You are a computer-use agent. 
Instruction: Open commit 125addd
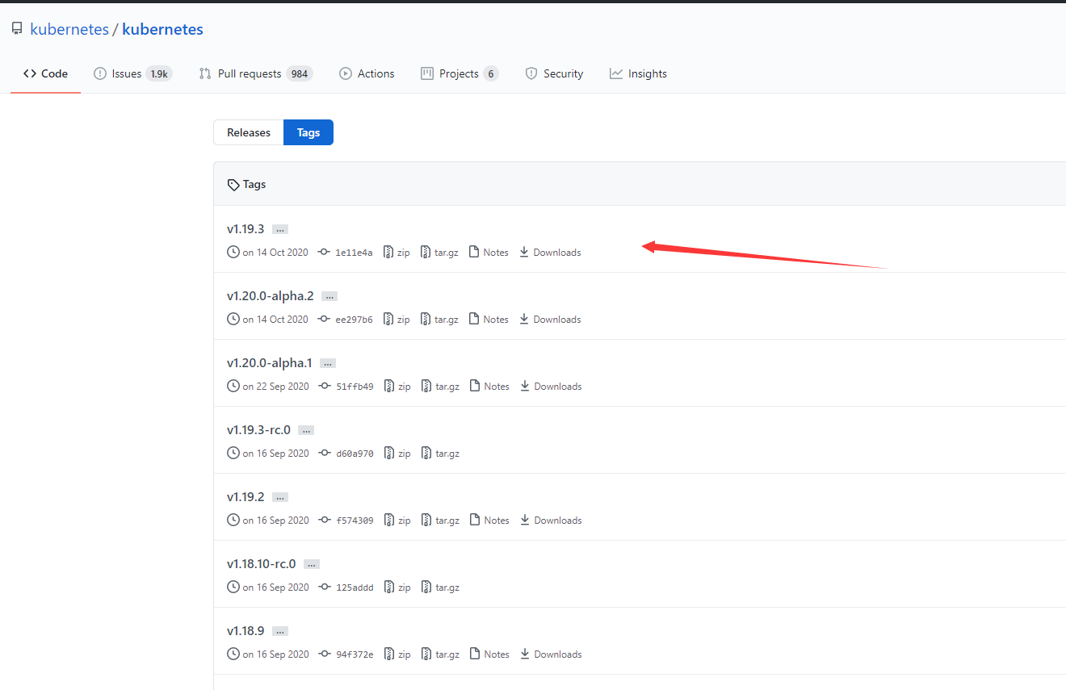coord(346,588)
